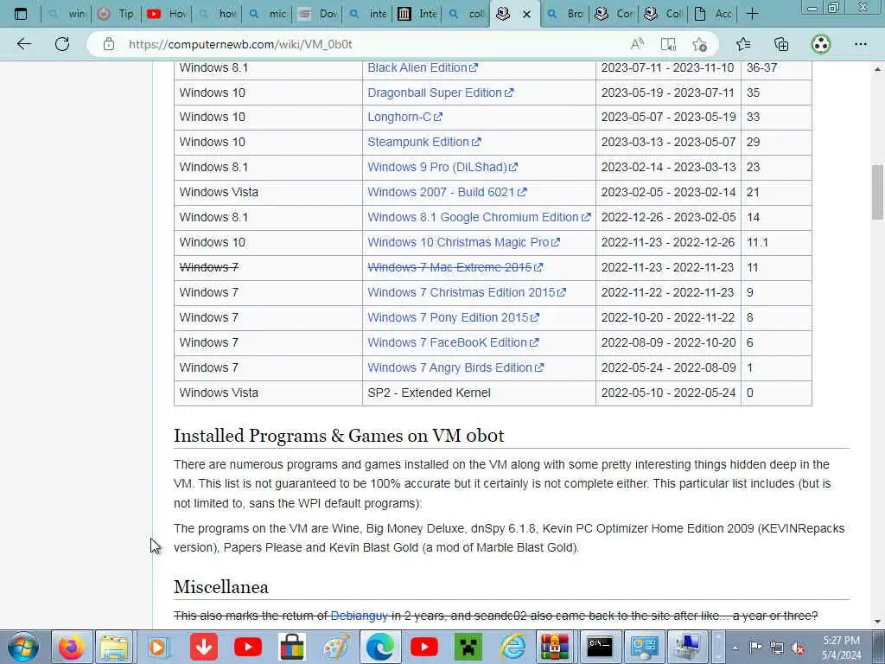Viewport: 885px width, 664px height.
Task: Switch to the 'Bro' search tab
Action: 565,14
